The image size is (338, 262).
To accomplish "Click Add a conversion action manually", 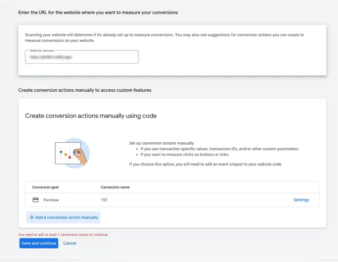I will (63, 217).
